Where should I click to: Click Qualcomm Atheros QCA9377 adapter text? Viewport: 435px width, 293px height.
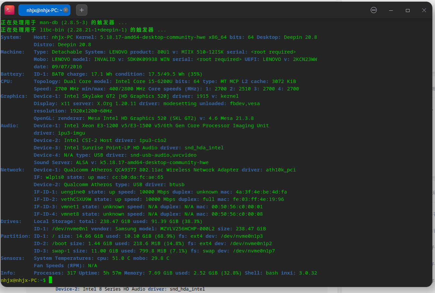151,170
